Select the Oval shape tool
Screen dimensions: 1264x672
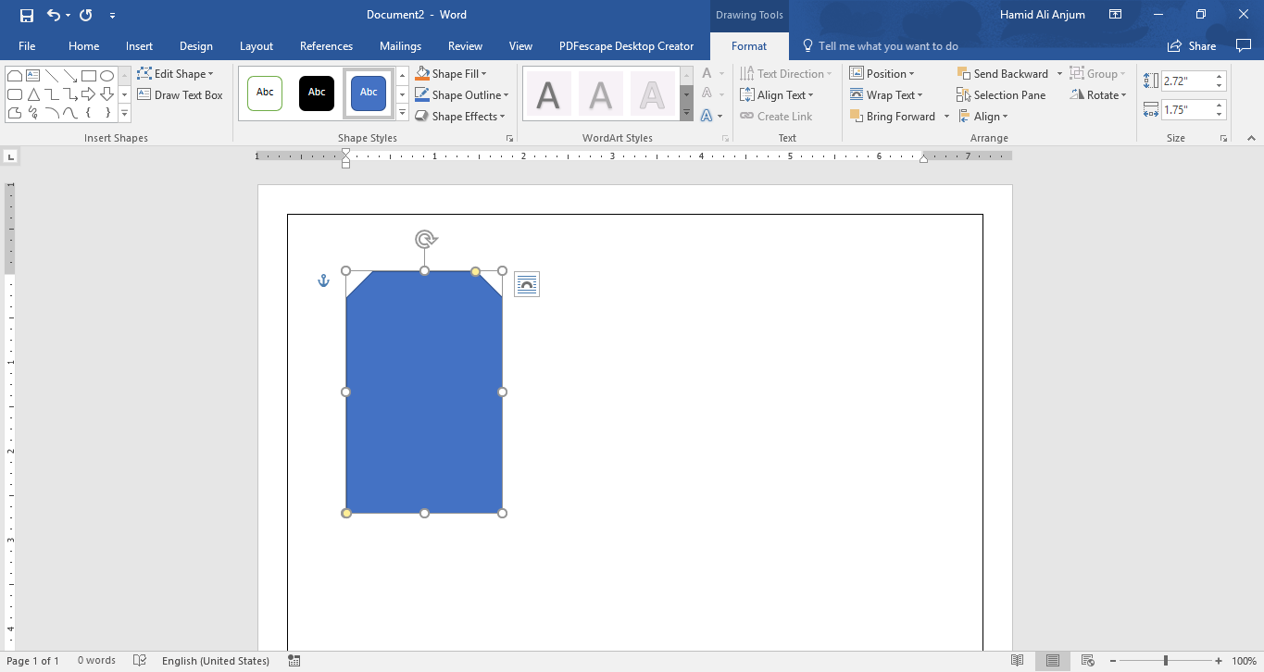pyautogui.click(x=106, y=75)
